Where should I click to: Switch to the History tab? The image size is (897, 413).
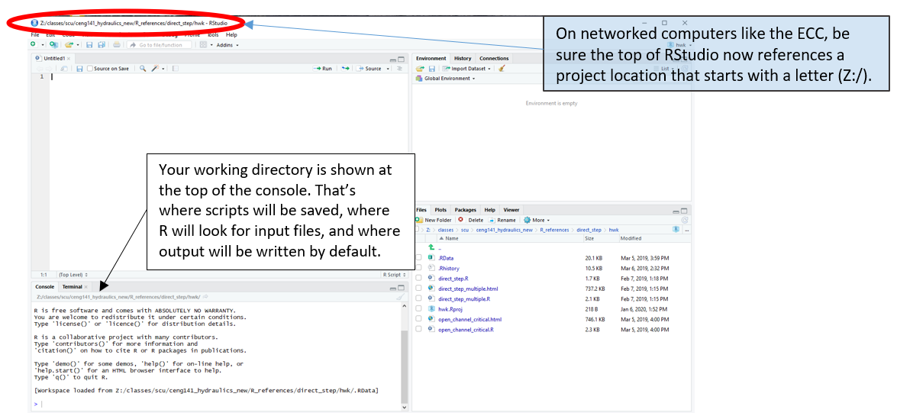point(463,58)
